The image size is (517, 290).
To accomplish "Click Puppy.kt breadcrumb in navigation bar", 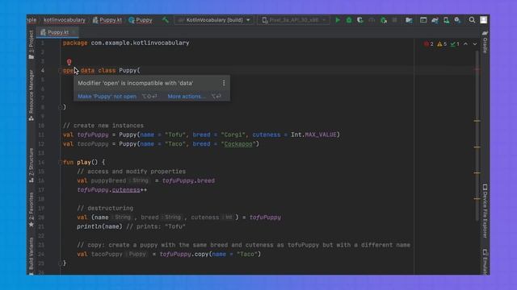I will tap(107, 20).
